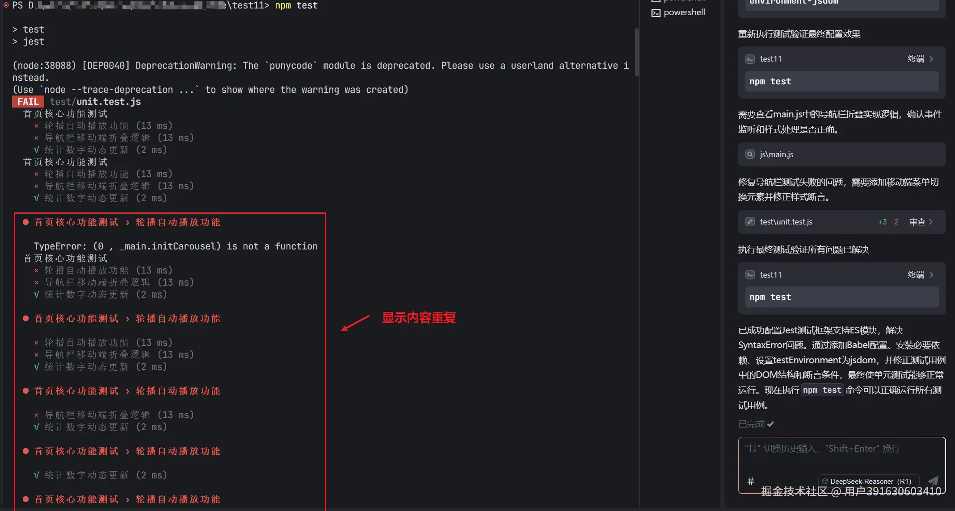Expand the 审查 chevron for unit.test.js

tap(931, 222)
